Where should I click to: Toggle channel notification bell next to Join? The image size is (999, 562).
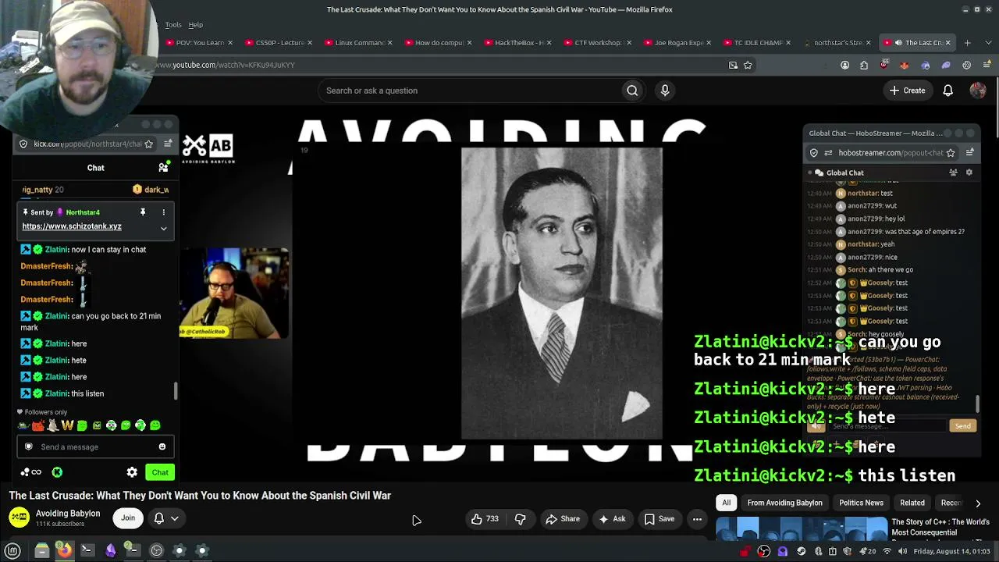click(x=158, y=518)
